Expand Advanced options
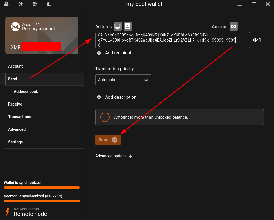This screenshot has height=220, width=274. pyautogui.click(x=114, y=156)
